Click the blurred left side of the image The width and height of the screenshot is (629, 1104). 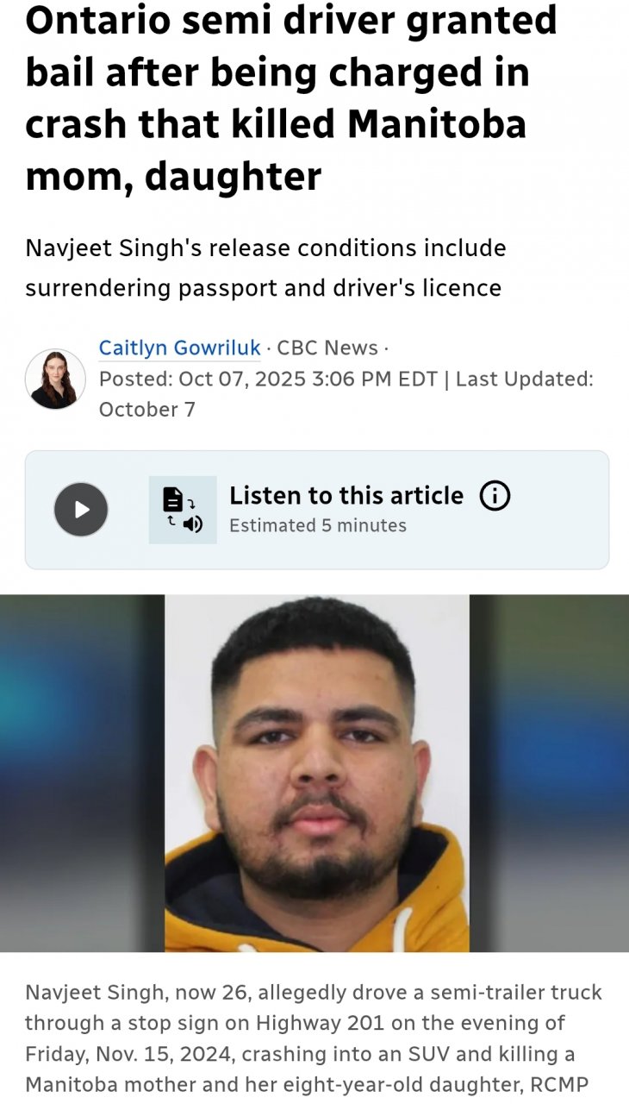(x=82, y=774)
